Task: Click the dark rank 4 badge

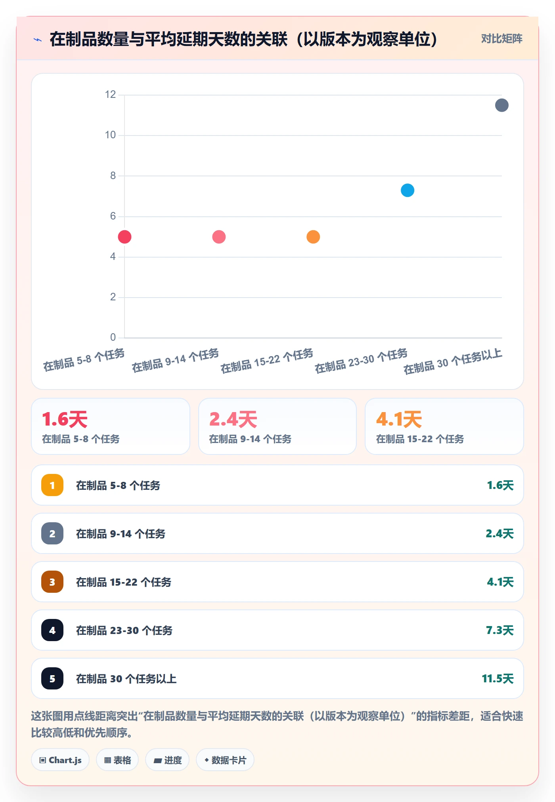Action: 52,630
